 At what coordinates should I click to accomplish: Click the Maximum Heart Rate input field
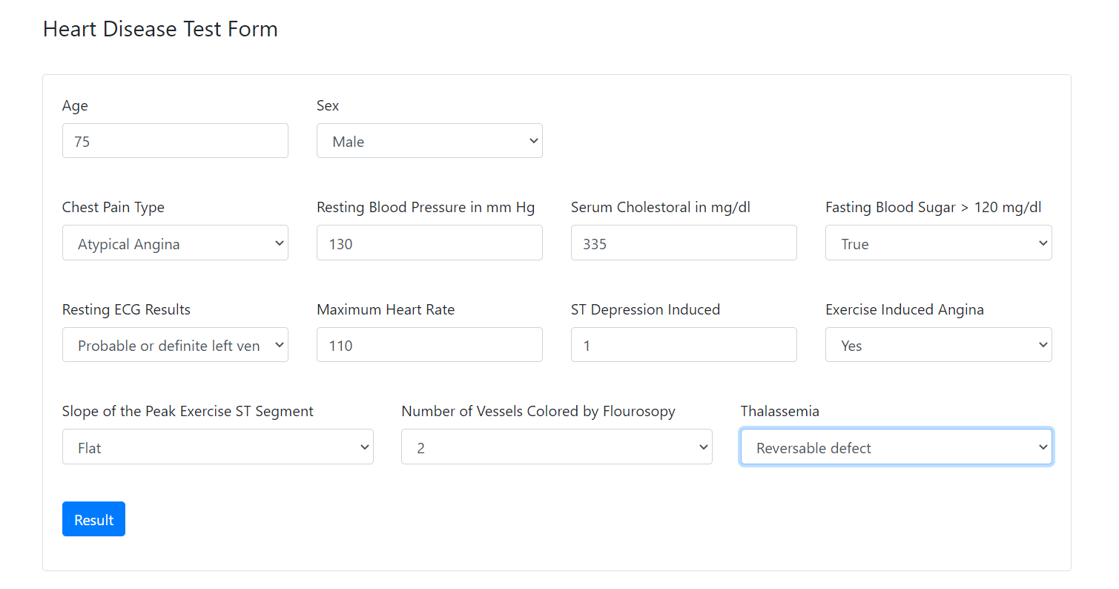[x=429, y=345]
